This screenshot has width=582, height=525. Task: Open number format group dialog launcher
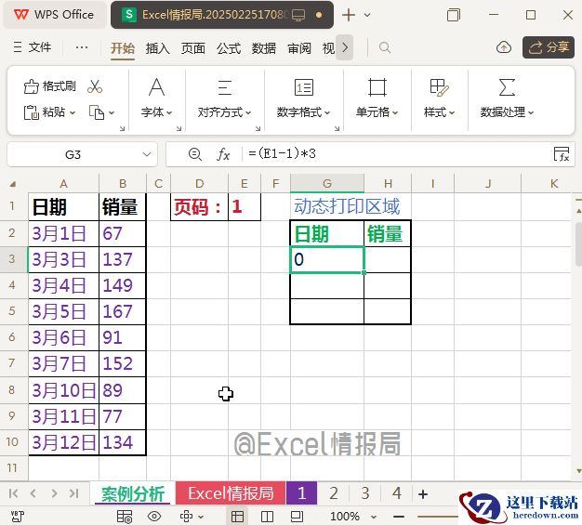[x=337, y=128]
